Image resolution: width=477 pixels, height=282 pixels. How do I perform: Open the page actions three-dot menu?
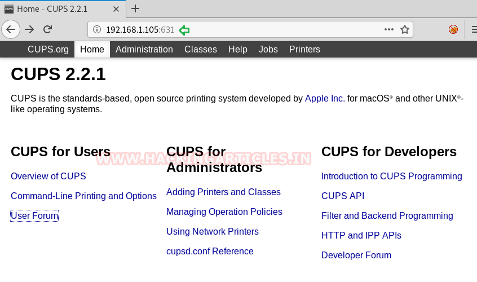point(389,29)
